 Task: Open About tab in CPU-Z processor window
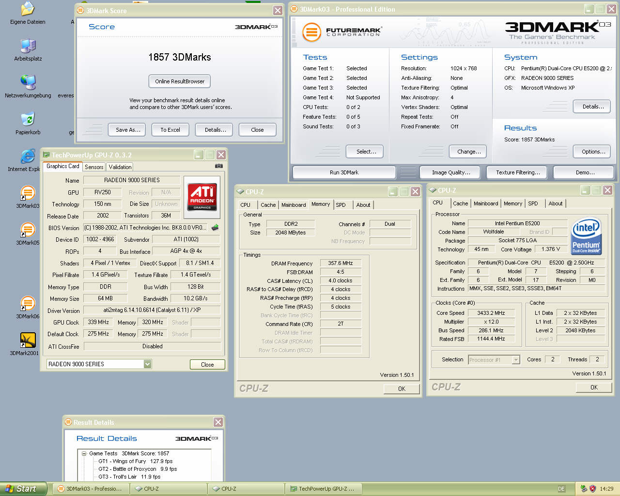click(x=556, y=203)
